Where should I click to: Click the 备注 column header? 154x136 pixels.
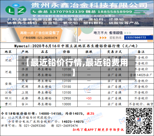[x=141, y=52]
